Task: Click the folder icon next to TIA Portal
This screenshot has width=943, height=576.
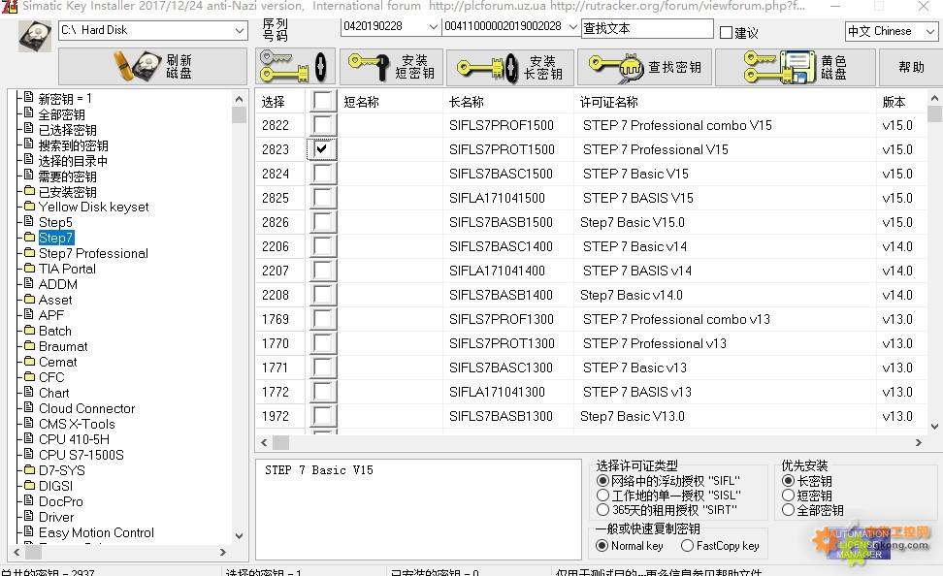Action: (29, 269)
